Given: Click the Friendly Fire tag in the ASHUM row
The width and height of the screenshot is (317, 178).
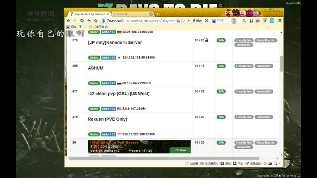Looking at the screenshot, I should point(244,66).
